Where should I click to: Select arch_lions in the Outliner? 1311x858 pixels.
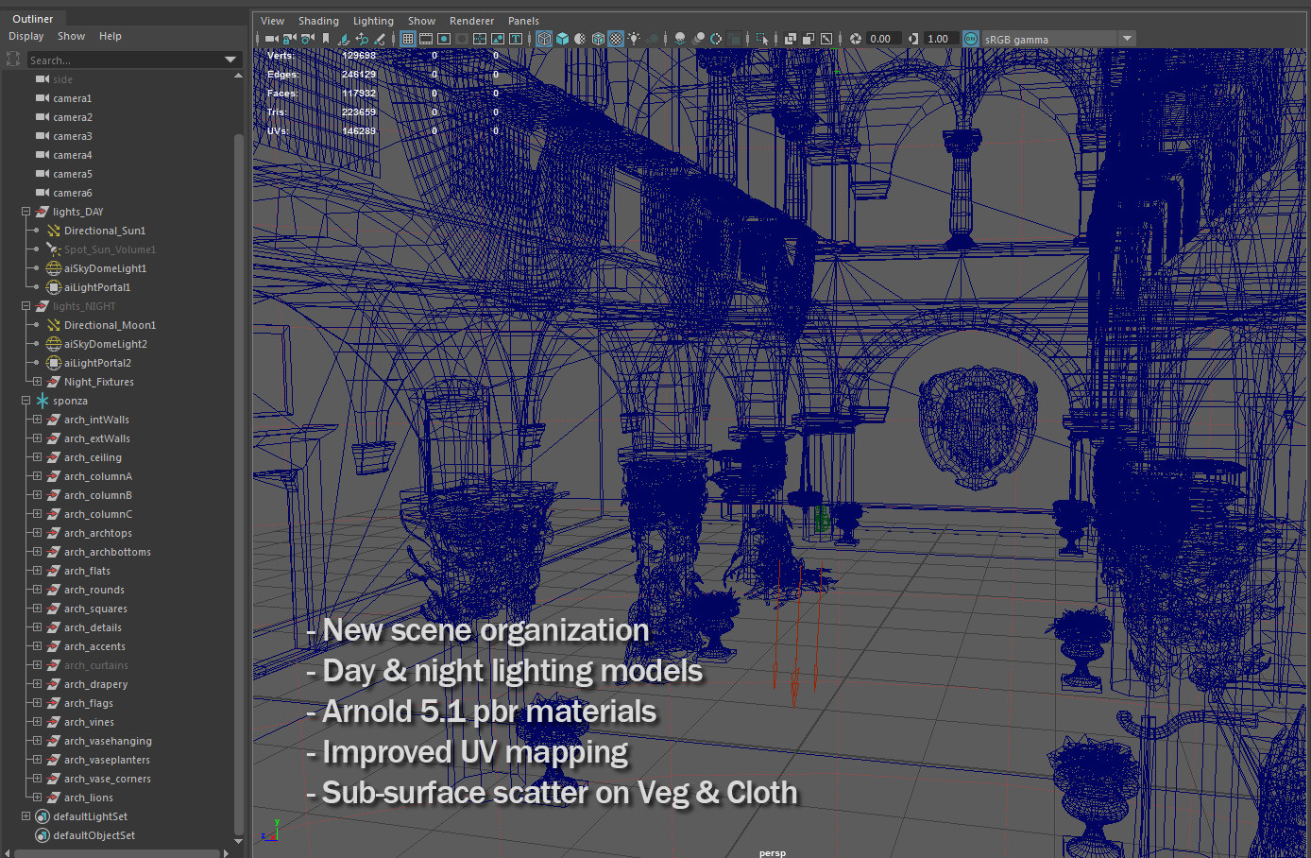click(x=89, y=798)
